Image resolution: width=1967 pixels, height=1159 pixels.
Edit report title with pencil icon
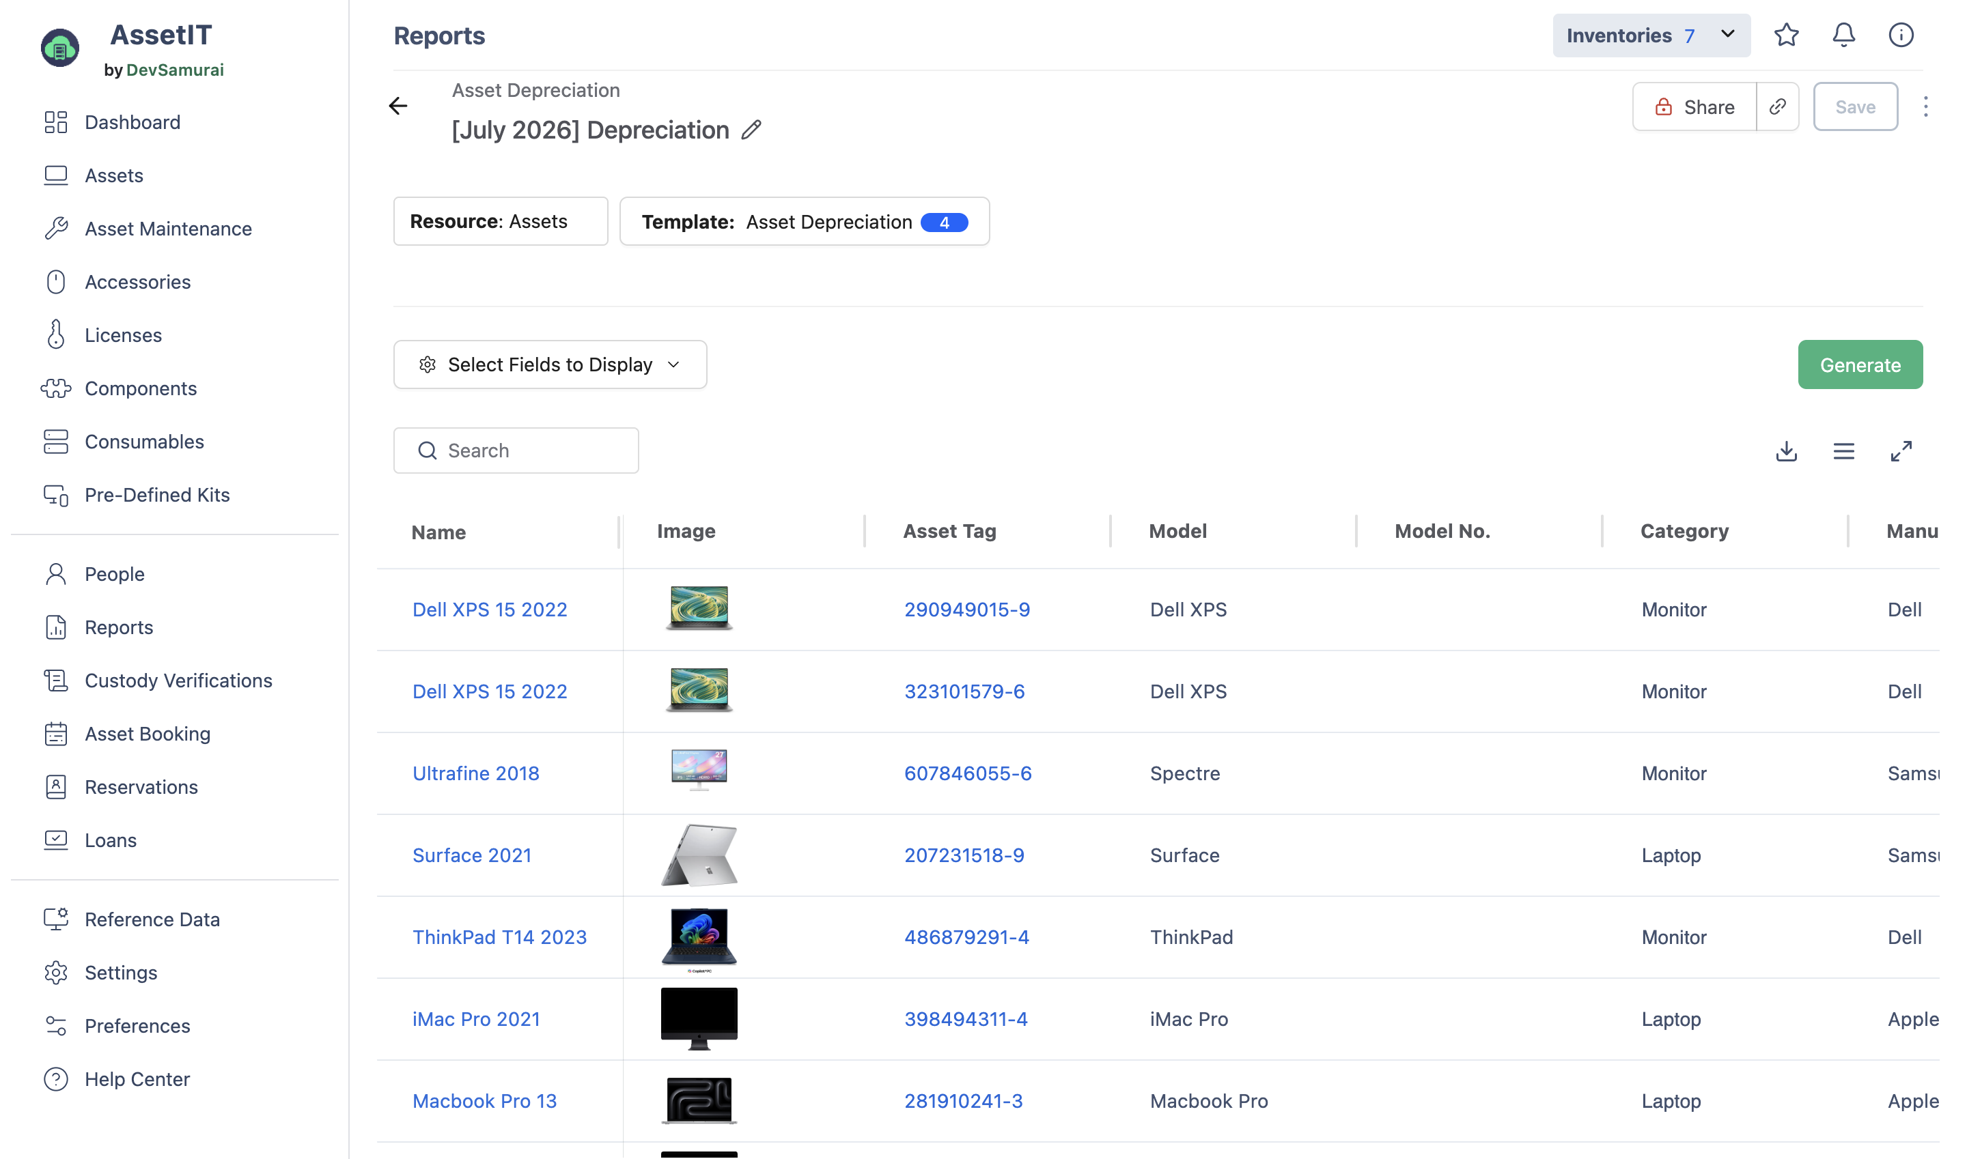[x=751, y=130]
